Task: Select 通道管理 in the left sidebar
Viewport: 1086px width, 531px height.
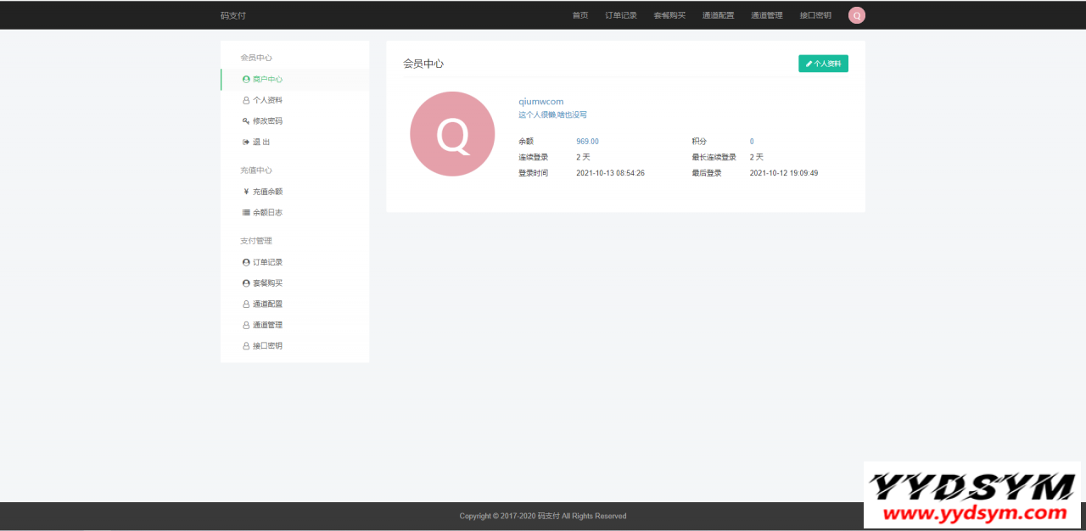Action: (267, 325)
